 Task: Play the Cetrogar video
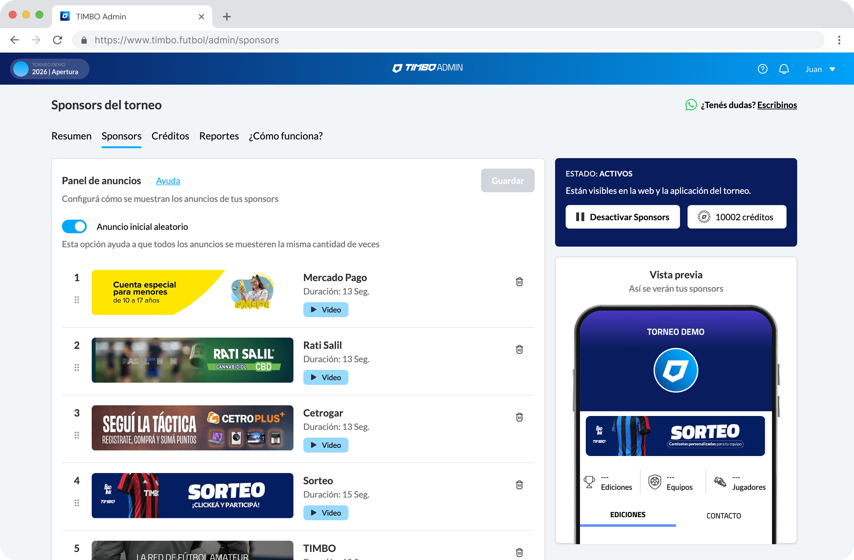coord(326,445)
